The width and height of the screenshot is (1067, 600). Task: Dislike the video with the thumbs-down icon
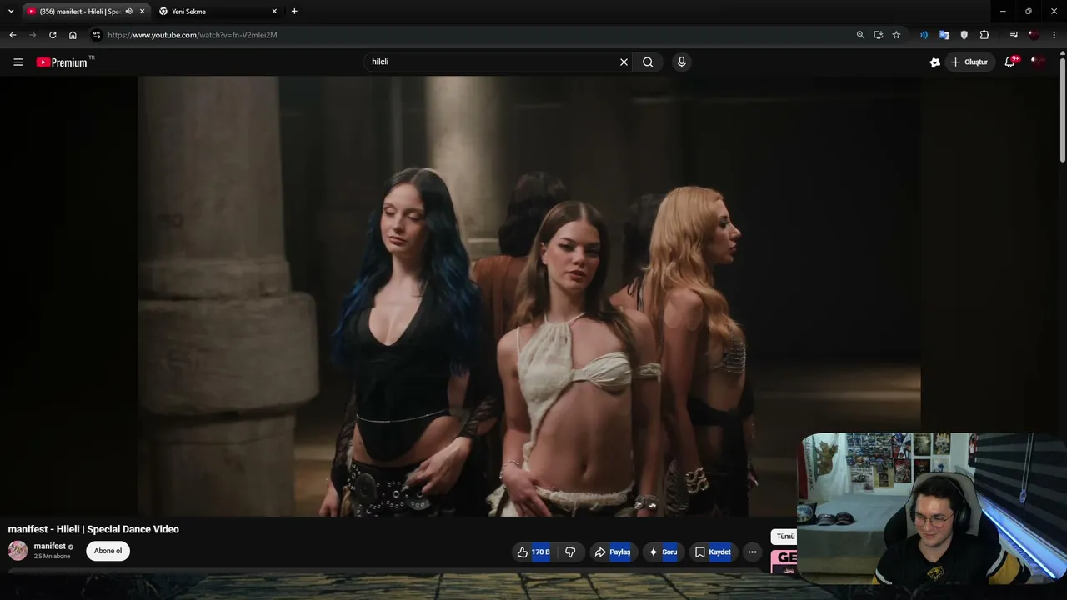[570, 552]
